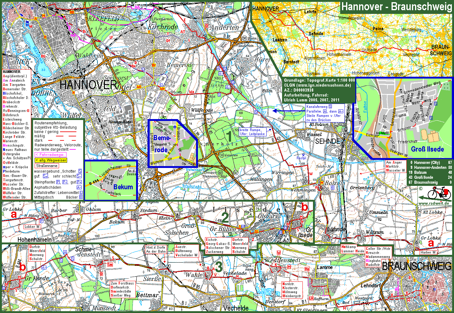Click the S+ good surface legend symbol
Viewport: 454px width, 313px height.
click(45, 176)
